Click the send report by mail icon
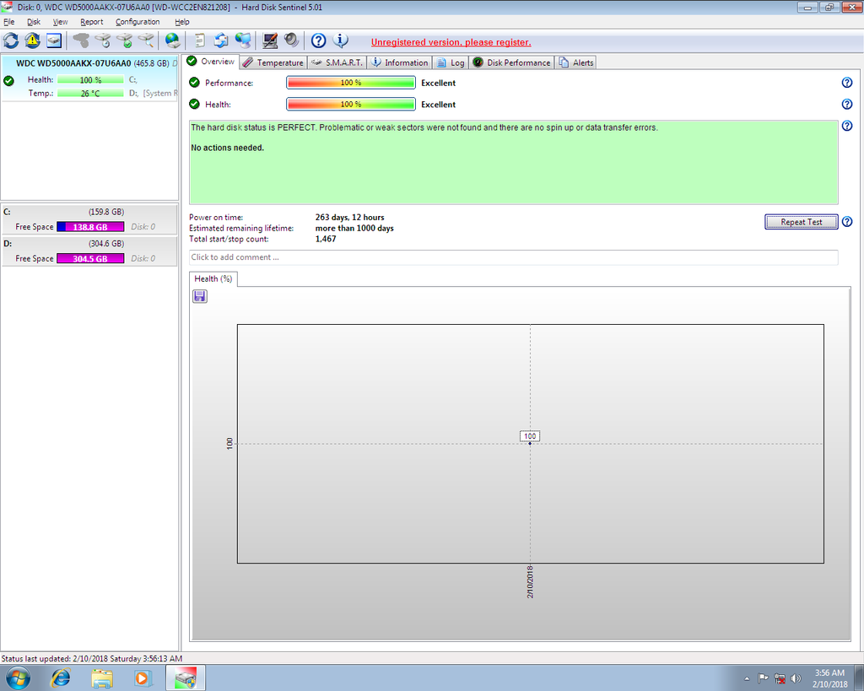864x691 pixels. pyautogui.click(x=221, y=40)
